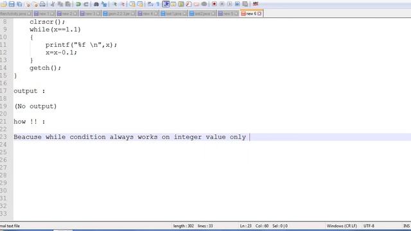Click the '(No output)' text line
This screenshot has width=411, height=231.
[x=35, y=107]
